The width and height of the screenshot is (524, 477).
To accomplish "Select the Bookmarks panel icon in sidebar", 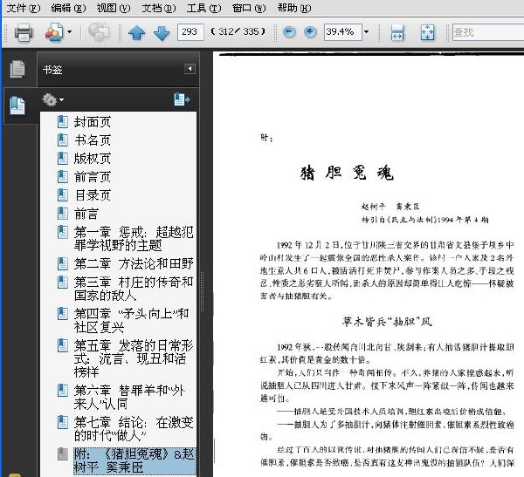I will tap(17, 106).
